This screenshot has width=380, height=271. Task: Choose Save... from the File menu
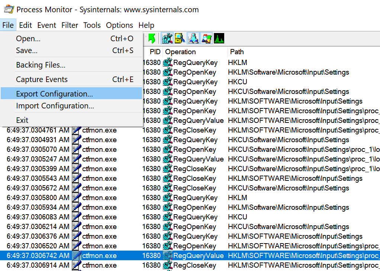click(71, 50)
